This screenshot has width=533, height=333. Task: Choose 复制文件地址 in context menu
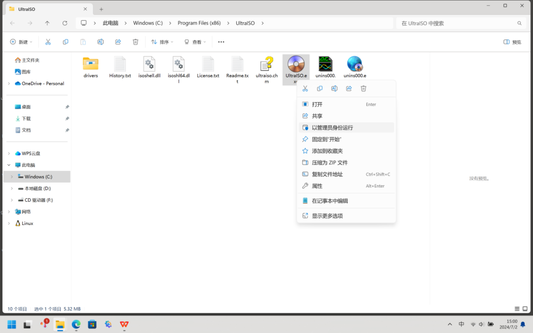[x=346, y=174]
